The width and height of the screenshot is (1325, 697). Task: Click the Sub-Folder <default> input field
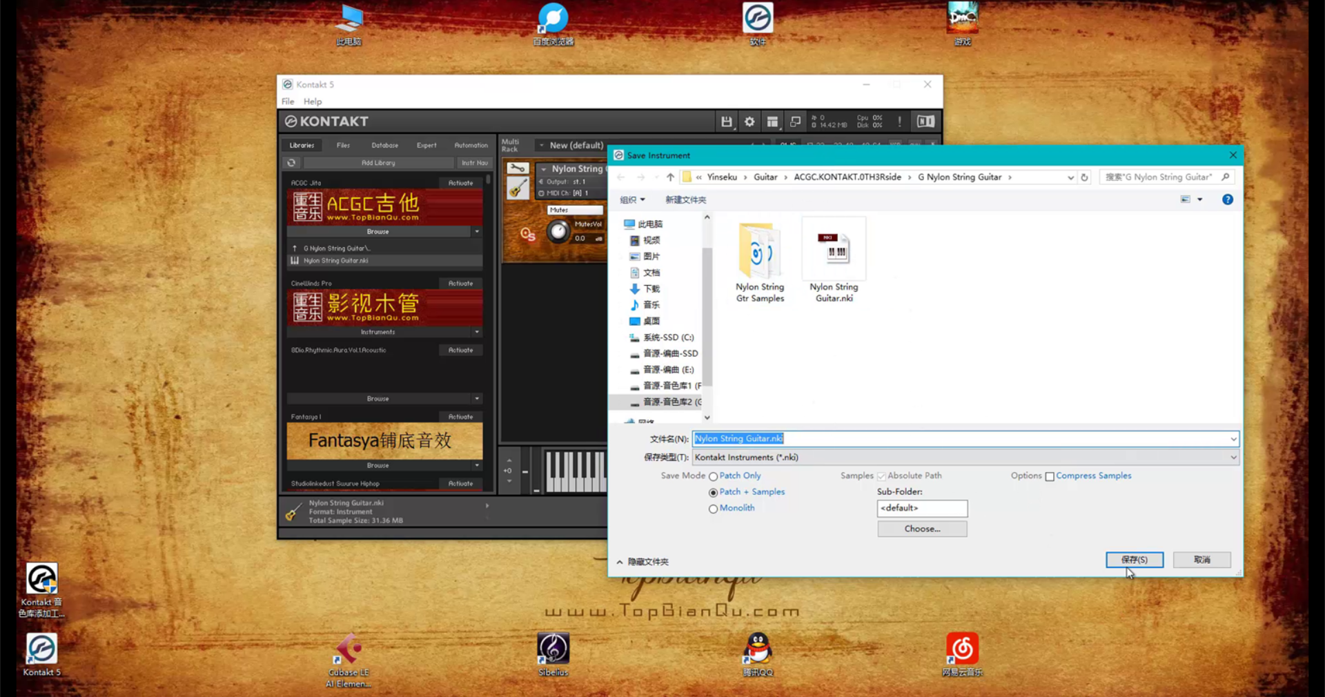click(x=922, y=509)
